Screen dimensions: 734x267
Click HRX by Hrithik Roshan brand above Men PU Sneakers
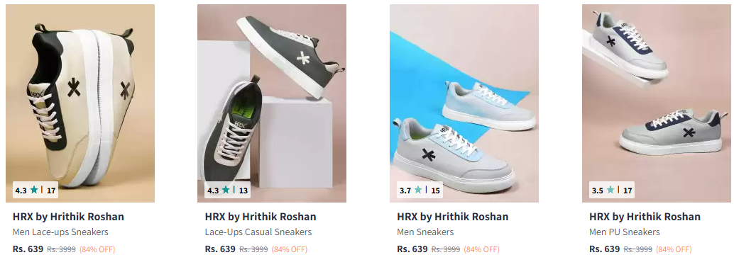645,217
